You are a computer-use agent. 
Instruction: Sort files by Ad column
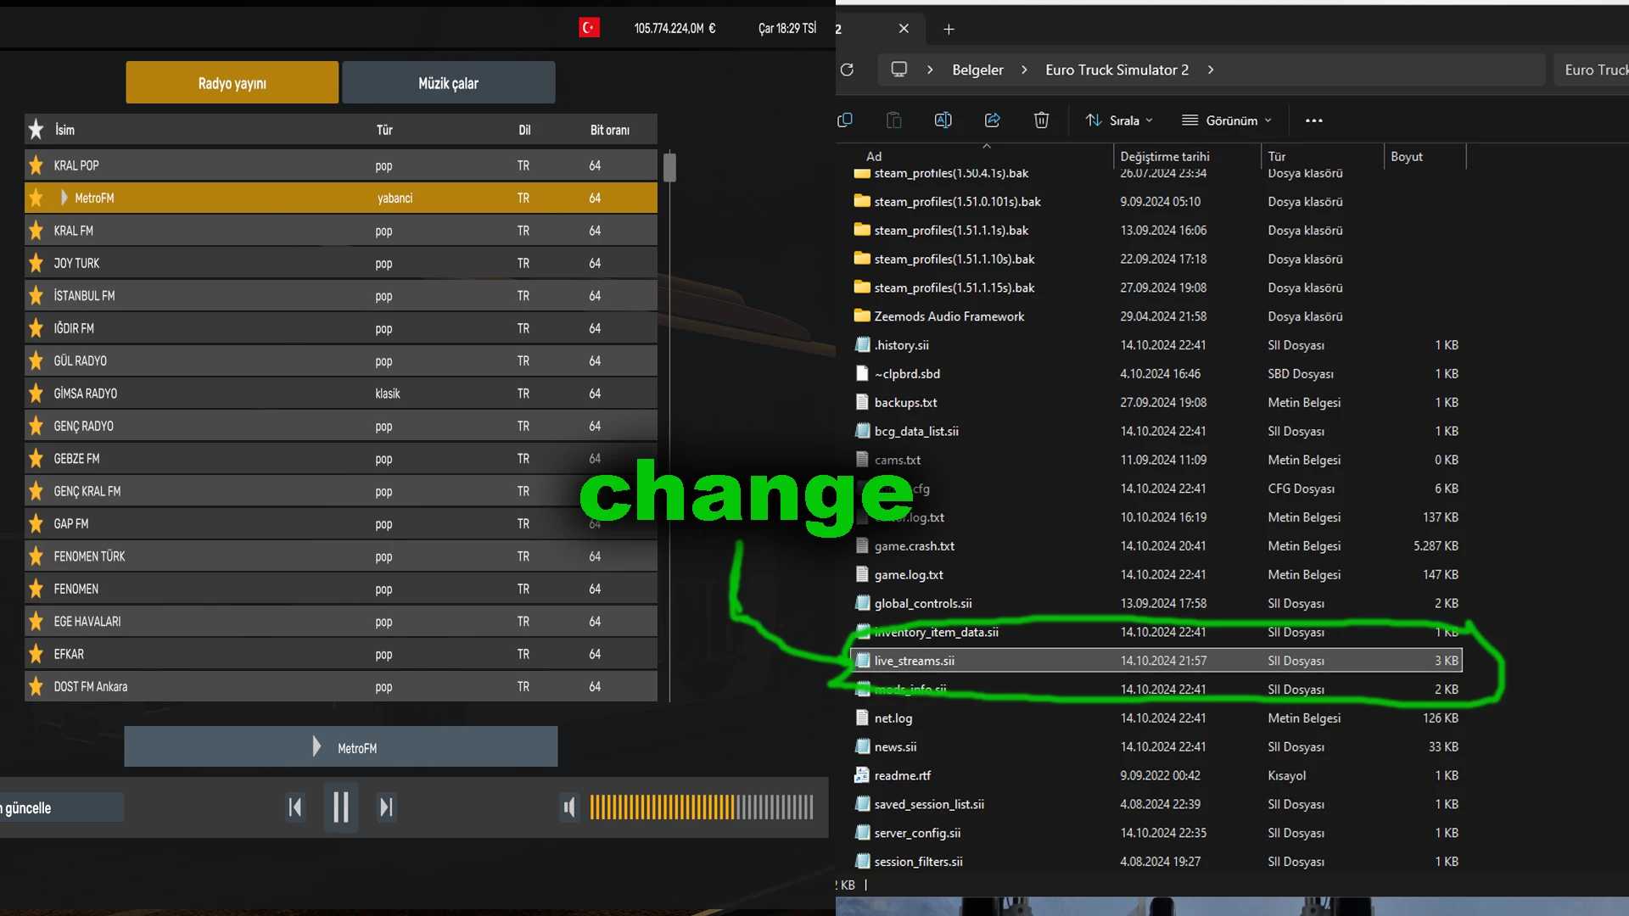pos(874,157)
